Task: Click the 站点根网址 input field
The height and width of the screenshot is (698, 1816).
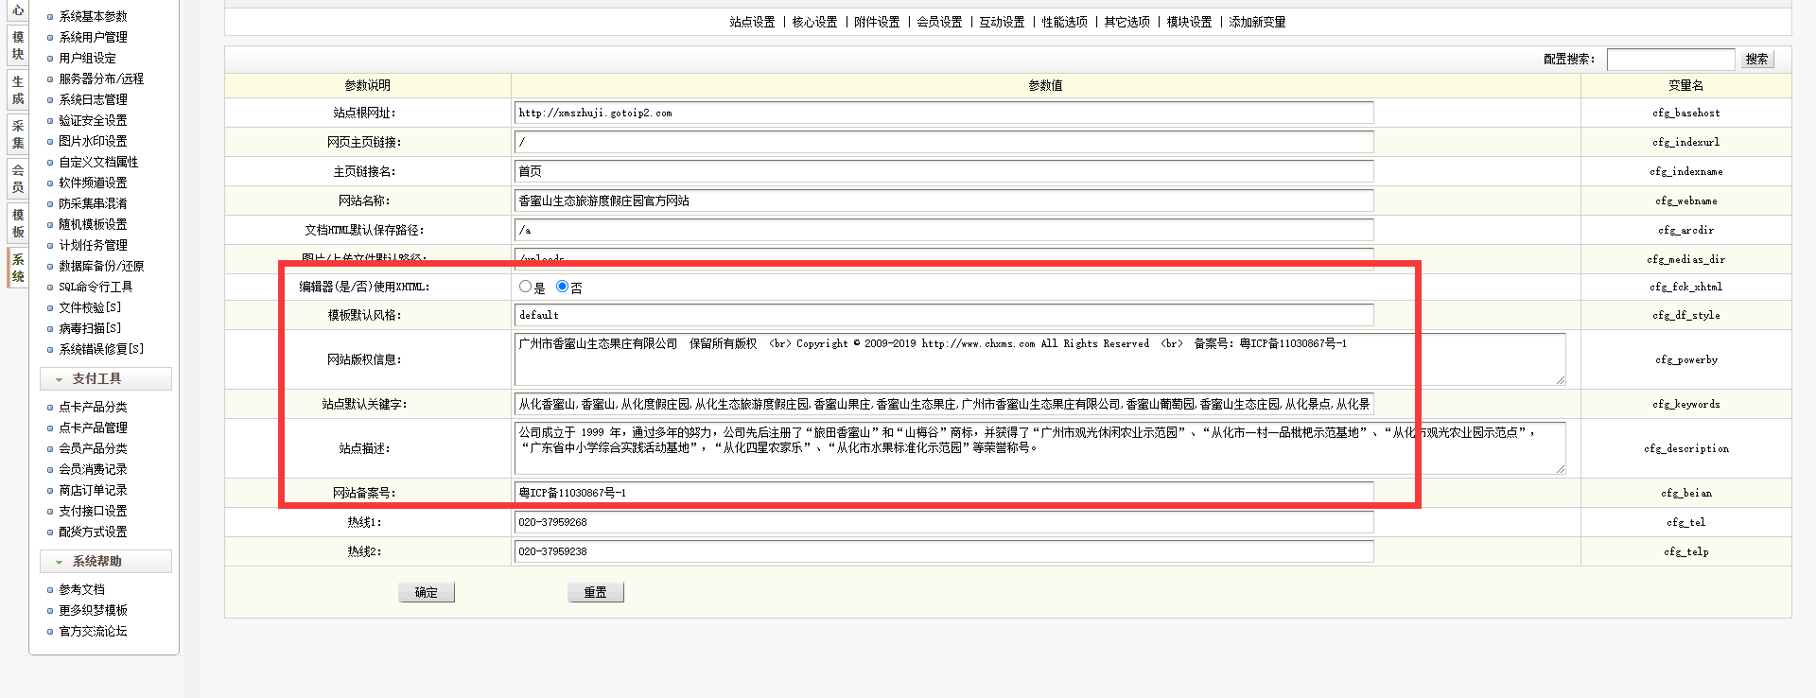Action: coord(944,113)
